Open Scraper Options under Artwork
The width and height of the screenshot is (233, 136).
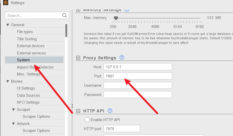[36, 131]
